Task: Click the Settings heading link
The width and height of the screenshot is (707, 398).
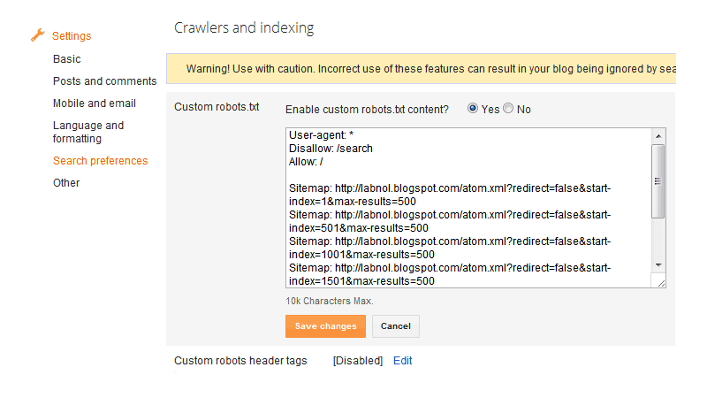Action: pos(72,36)
